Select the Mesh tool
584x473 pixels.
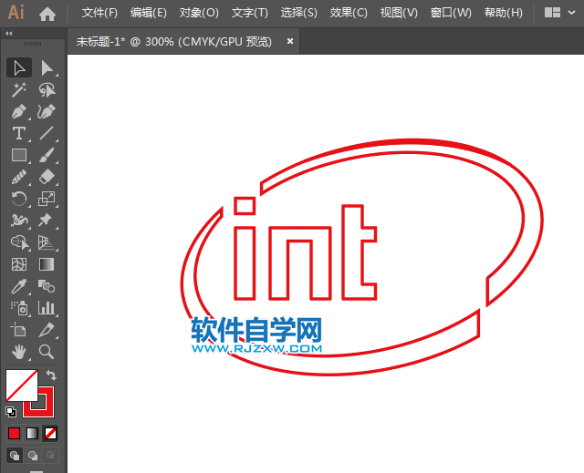pyautogui.click(x=19, y=264)
